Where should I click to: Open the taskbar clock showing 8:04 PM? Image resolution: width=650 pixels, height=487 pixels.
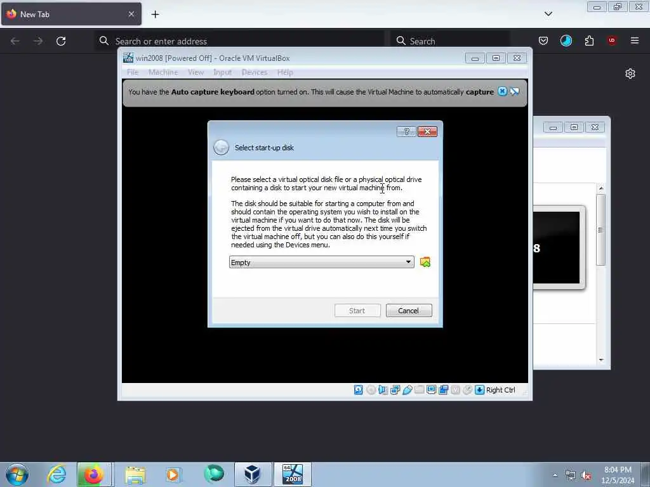pos(617,475)
